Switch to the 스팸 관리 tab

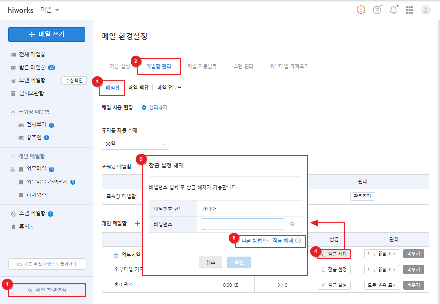[243, 66]
